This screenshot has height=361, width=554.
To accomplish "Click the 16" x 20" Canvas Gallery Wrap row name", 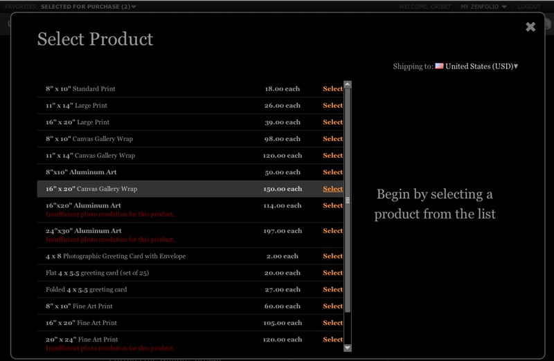I will (91, 189).
